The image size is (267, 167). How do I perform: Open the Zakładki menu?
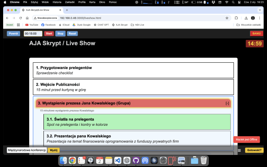coord(70,2)
